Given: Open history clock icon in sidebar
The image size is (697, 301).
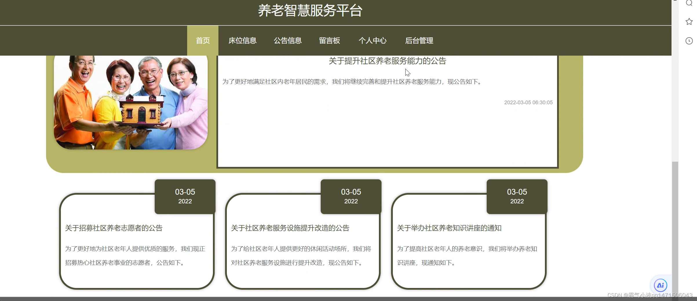Looking at the screenshot, I should click(x=689, y=41).
